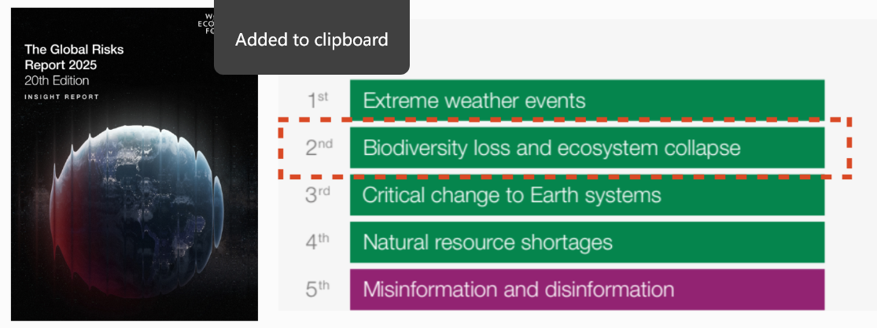Click the 4th rank label
The width and height of the screenshot is (877, 328).
pyautogui.click(x=317, y=242)
